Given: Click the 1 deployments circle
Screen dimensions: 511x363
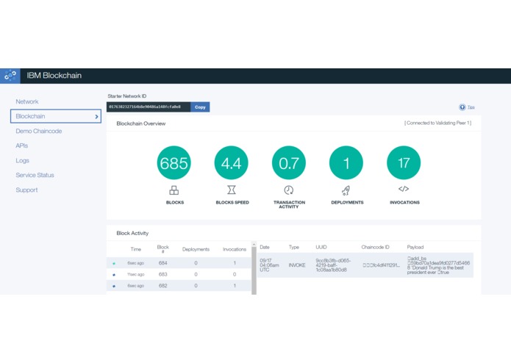Looking at the screenshot, I should point(346,163).
